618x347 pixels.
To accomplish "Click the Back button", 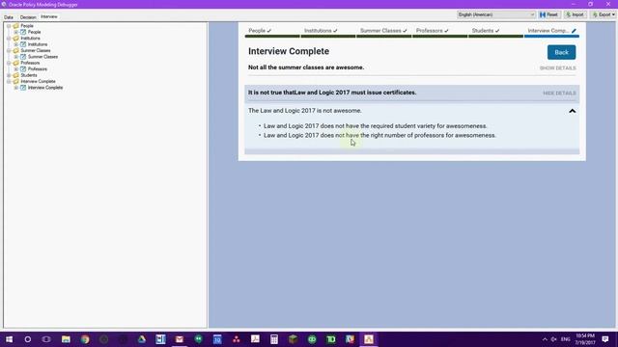I will point(561,52).
